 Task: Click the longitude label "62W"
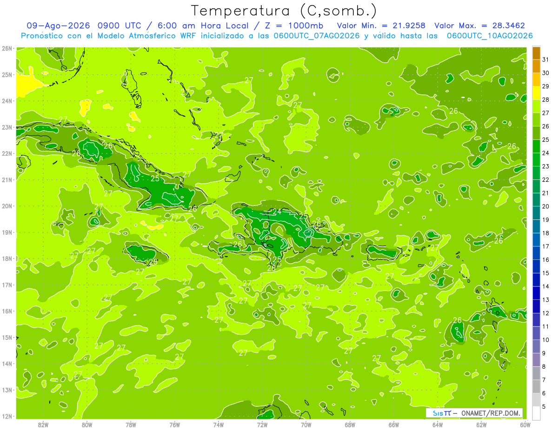[481, 424]
